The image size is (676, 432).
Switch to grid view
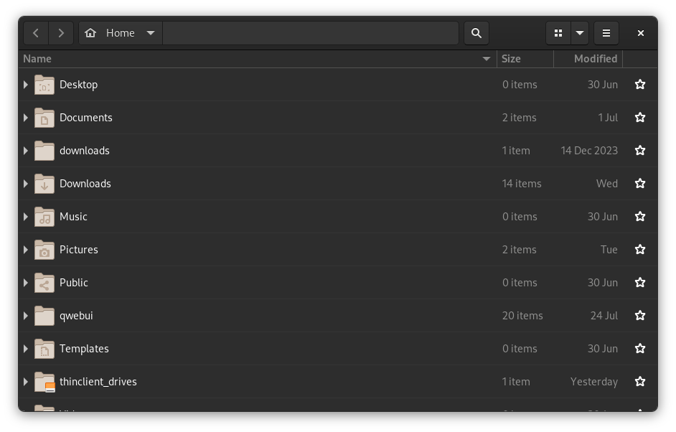pyautogui.click(x=558, y=33)
